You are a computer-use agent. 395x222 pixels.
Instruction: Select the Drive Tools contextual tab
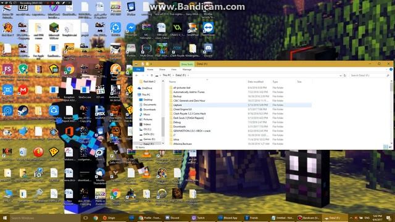pyautogui.click(x=187, y=64)
